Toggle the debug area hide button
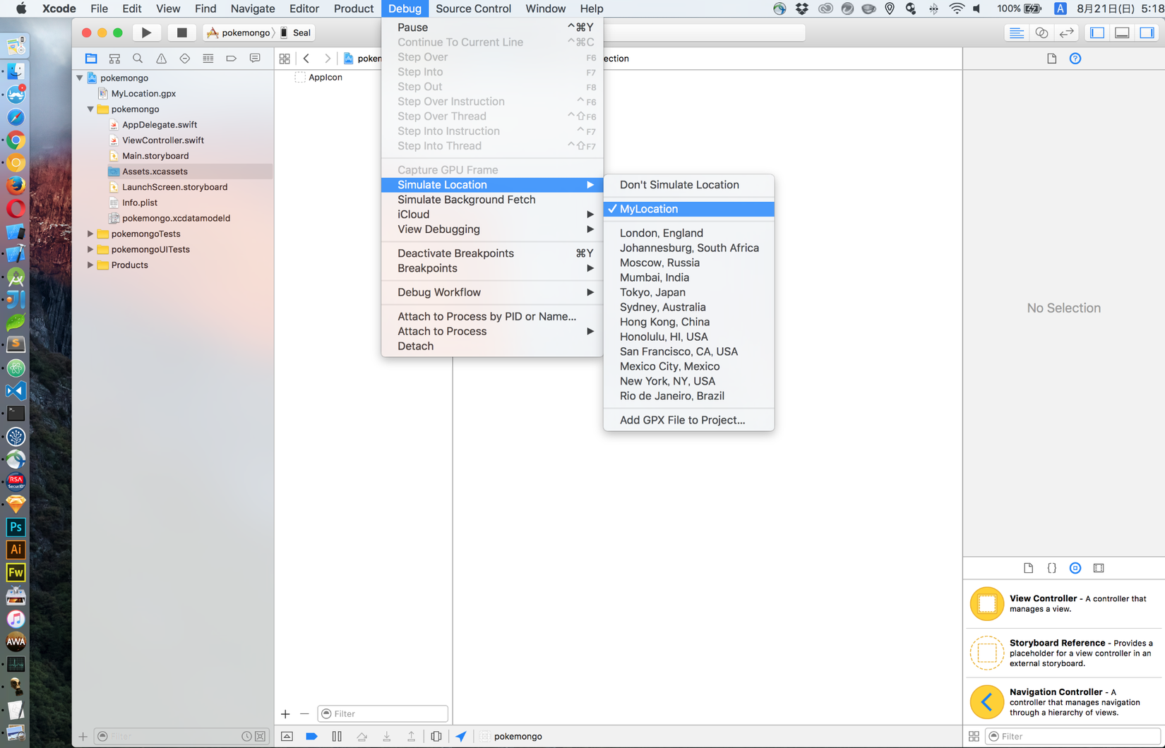The width and height of the screenshot is (1165, 748). [x=287, y=736]
